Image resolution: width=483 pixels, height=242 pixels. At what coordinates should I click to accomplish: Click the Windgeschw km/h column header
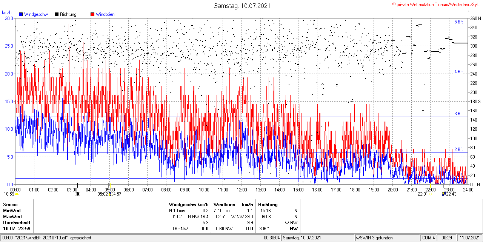click(189, 205)
